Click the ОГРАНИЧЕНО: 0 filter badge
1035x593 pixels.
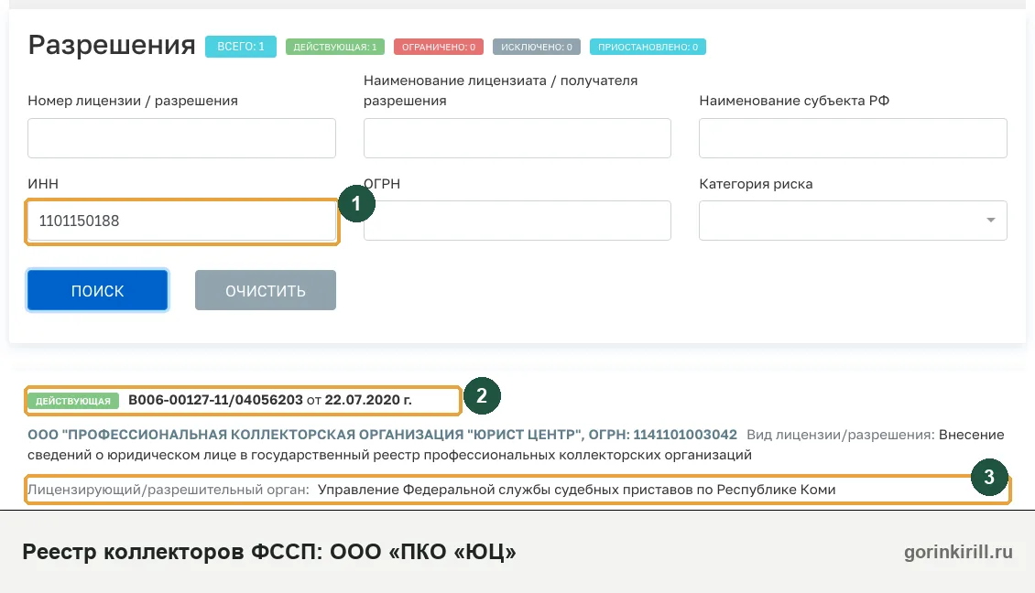[x=439, y=47]
